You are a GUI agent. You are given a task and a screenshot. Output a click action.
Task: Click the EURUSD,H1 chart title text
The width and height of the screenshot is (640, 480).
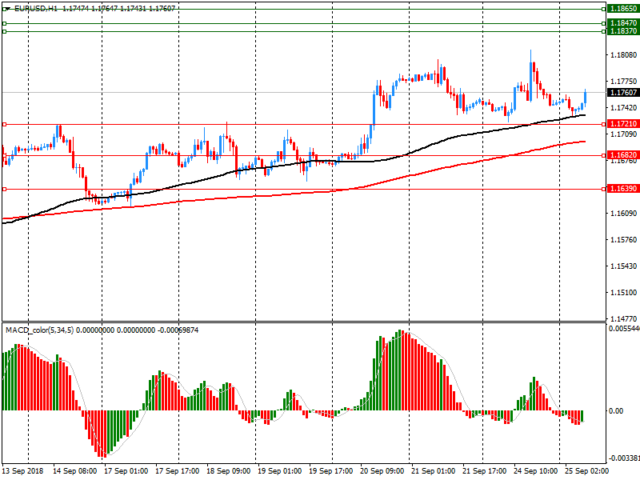point(36,8)
